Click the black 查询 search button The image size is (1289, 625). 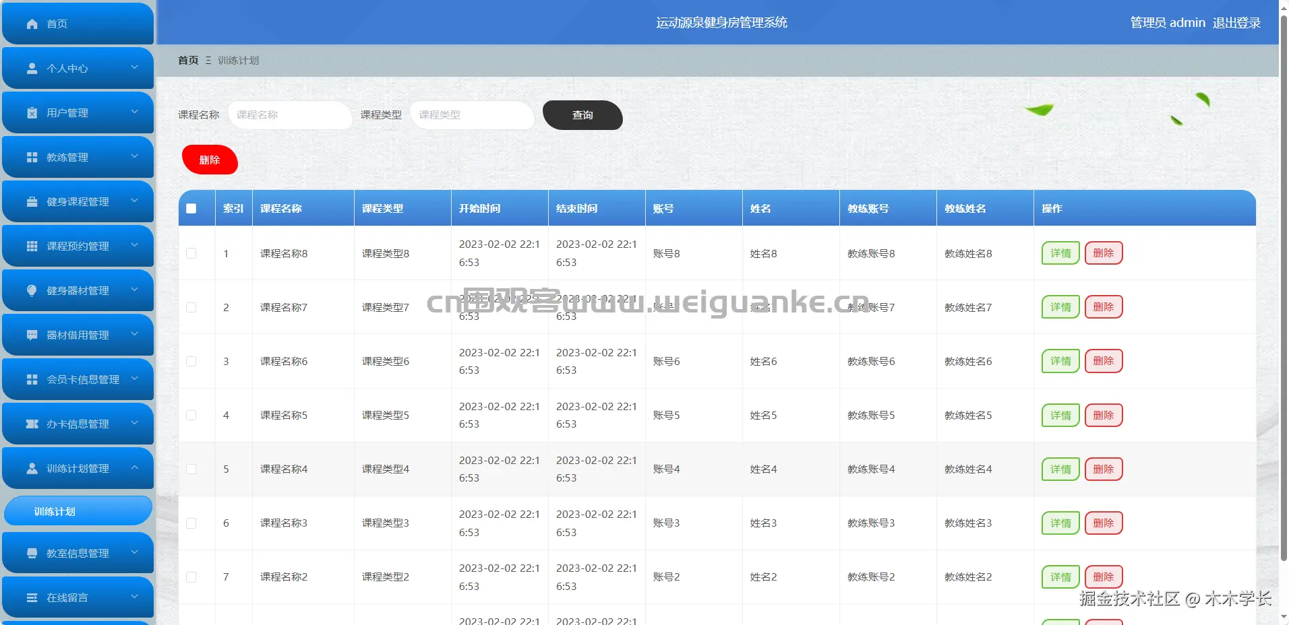[582, 115]
